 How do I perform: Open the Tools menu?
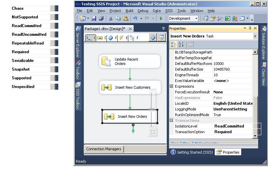click(x=181, y=11)
